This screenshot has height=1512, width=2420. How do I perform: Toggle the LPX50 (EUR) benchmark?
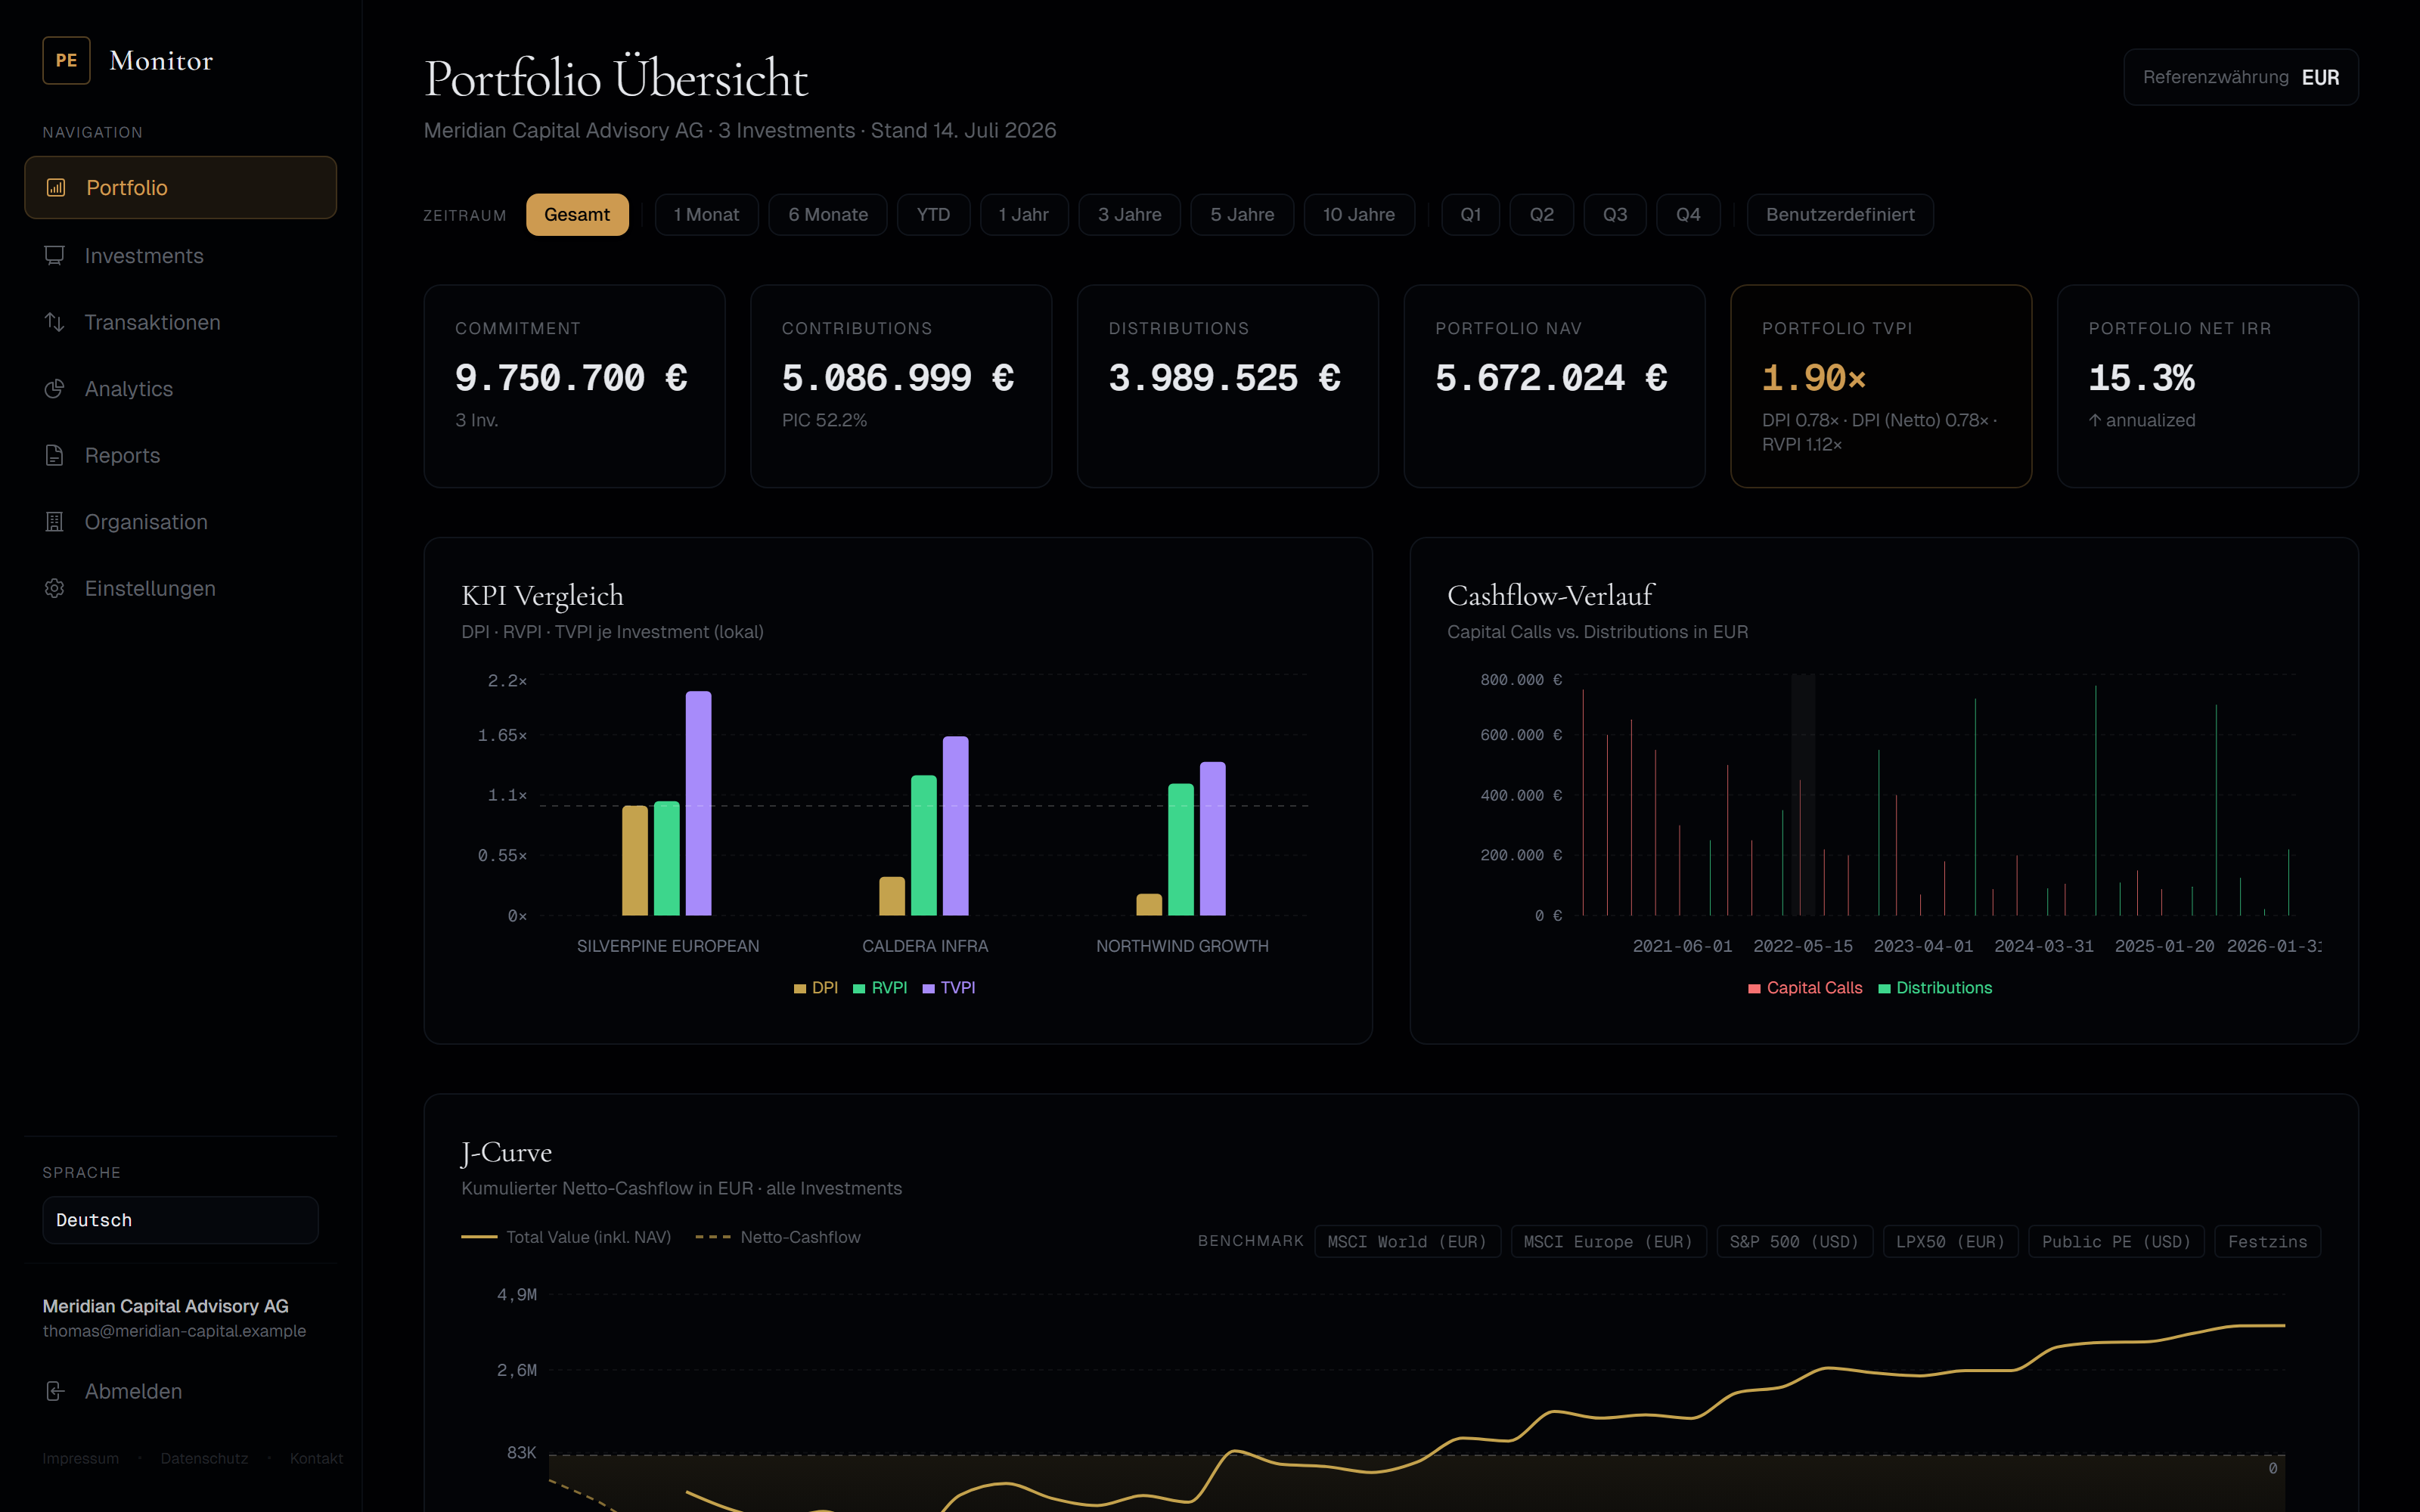1950,1241
